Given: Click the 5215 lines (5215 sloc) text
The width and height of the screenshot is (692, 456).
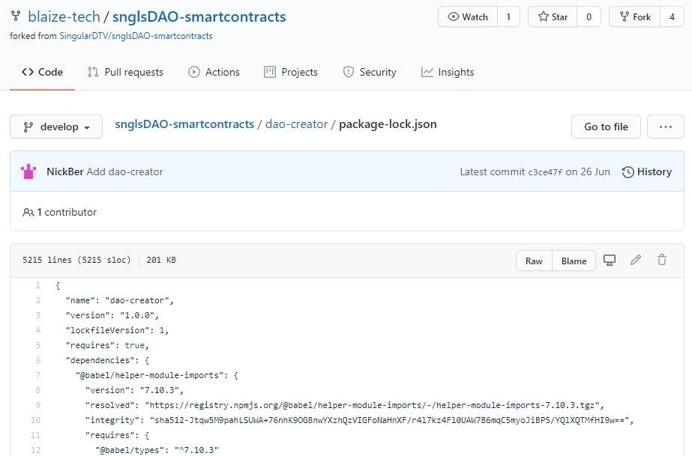Looking at the screenshot, I should point(76,260).
